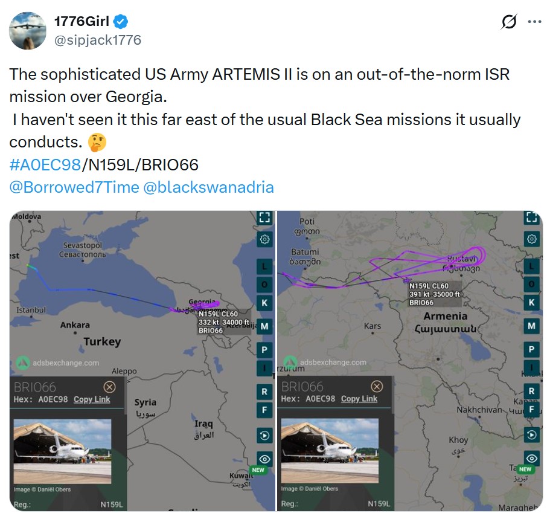This screenshot has width=547, height=516.
Task: Open settings gear on right map
Action: tap(531, 239)
